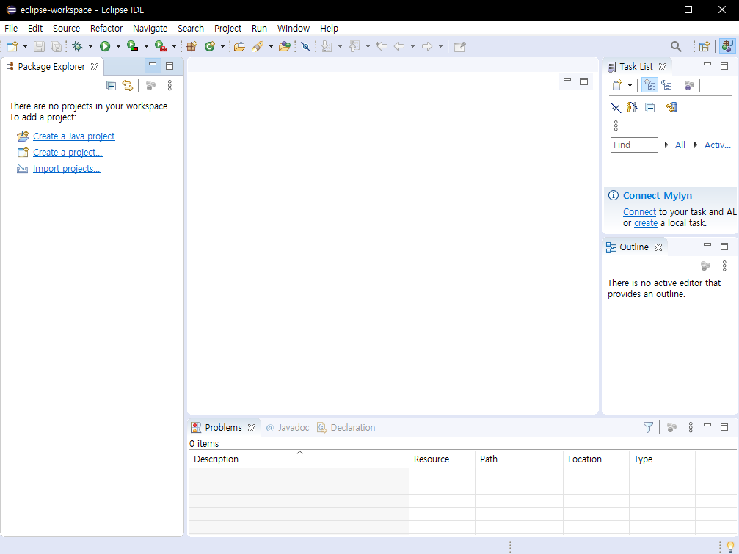Click the magnifier quick-access search icon
The image size is (739, 554).
[x=676, y=46]
